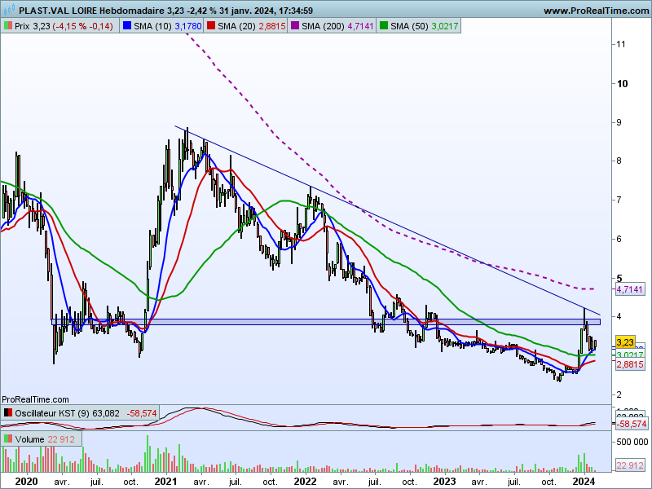Click the -58,574 KST value tag on axis
The width and height of the screenshot is (652, 489).
point(631,424)
